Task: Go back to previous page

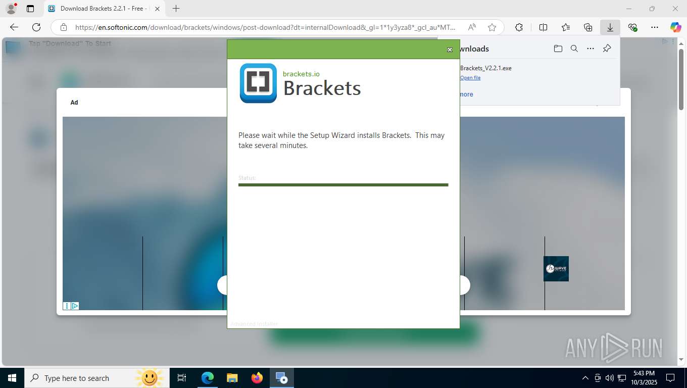Action: coord(14,27)
